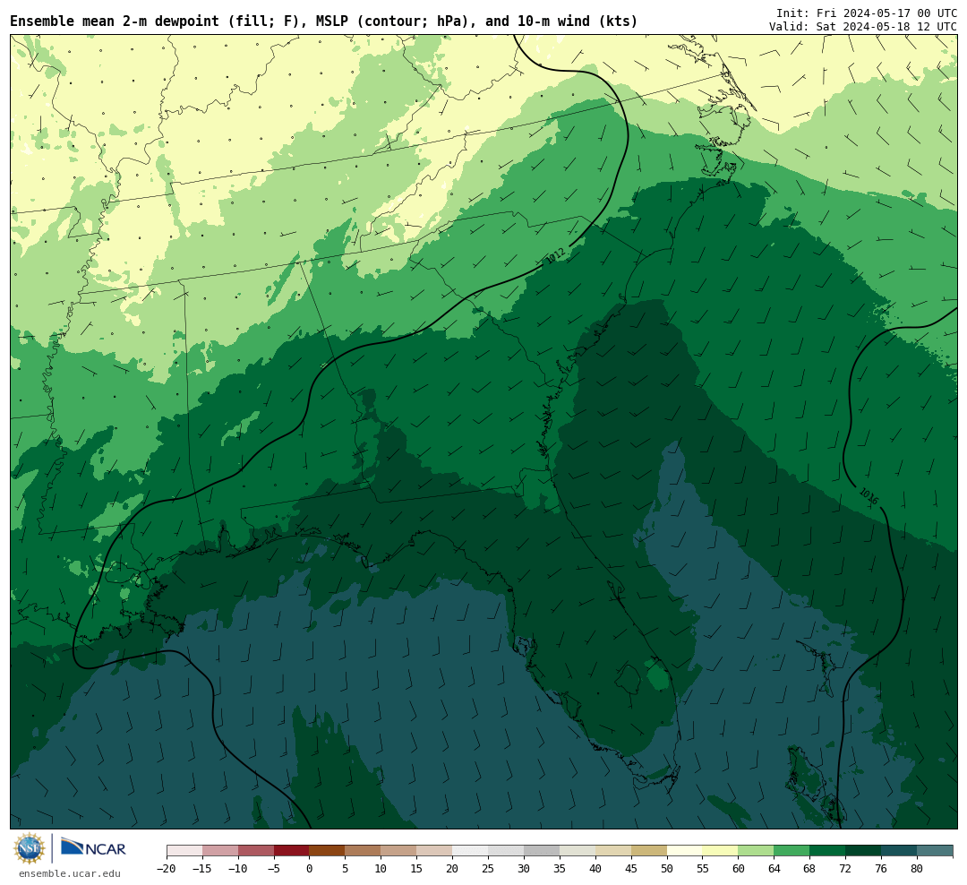Click the 64 colorbar tick label
Screen dimensions: 967x885
[774, 868]
